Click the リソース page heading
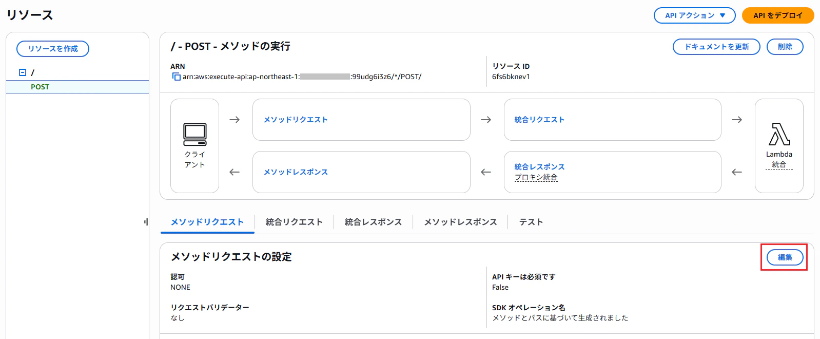This screenshot has height=339, width=820. click(x=30, y=15)
